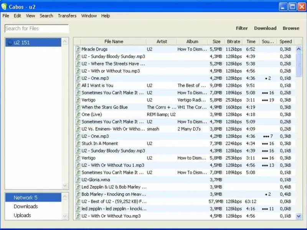The image size is (307, 230).
Task: Open the Search menu
Action: 46,16
